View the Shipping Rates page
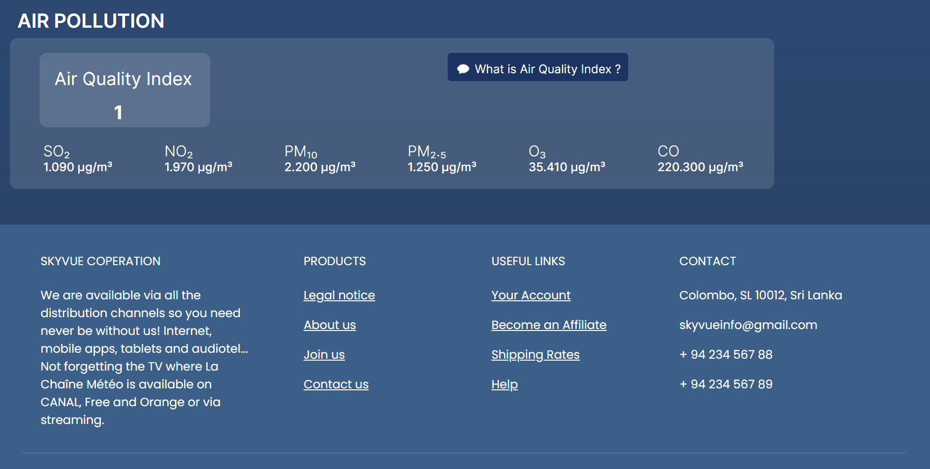This screenshot has height=469, width=930. coord(535,354)
